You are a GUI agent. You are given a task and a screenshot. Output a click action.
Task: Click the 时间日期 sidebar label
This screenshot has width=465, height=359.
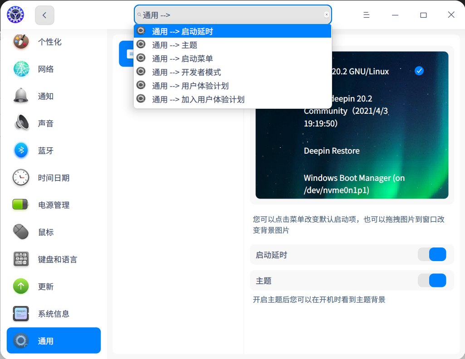(x=54, y=178)
